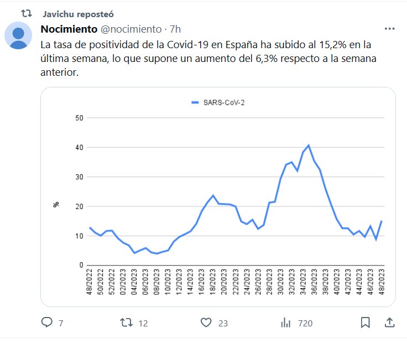Click the repost arrows icon below the chart
This screenshot has height=343, width=407.
(x=127, y=323)
